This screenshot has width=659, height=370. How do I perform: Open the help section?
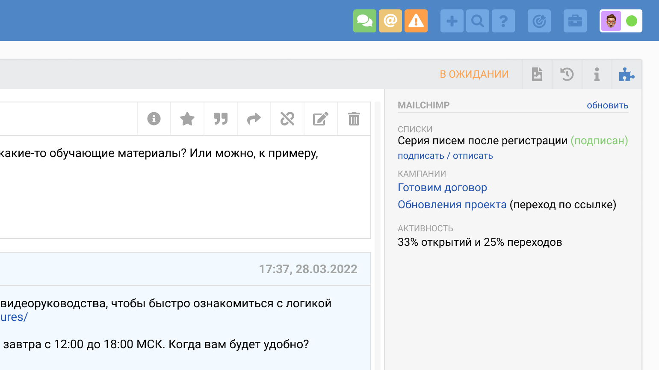coord(503,20)
